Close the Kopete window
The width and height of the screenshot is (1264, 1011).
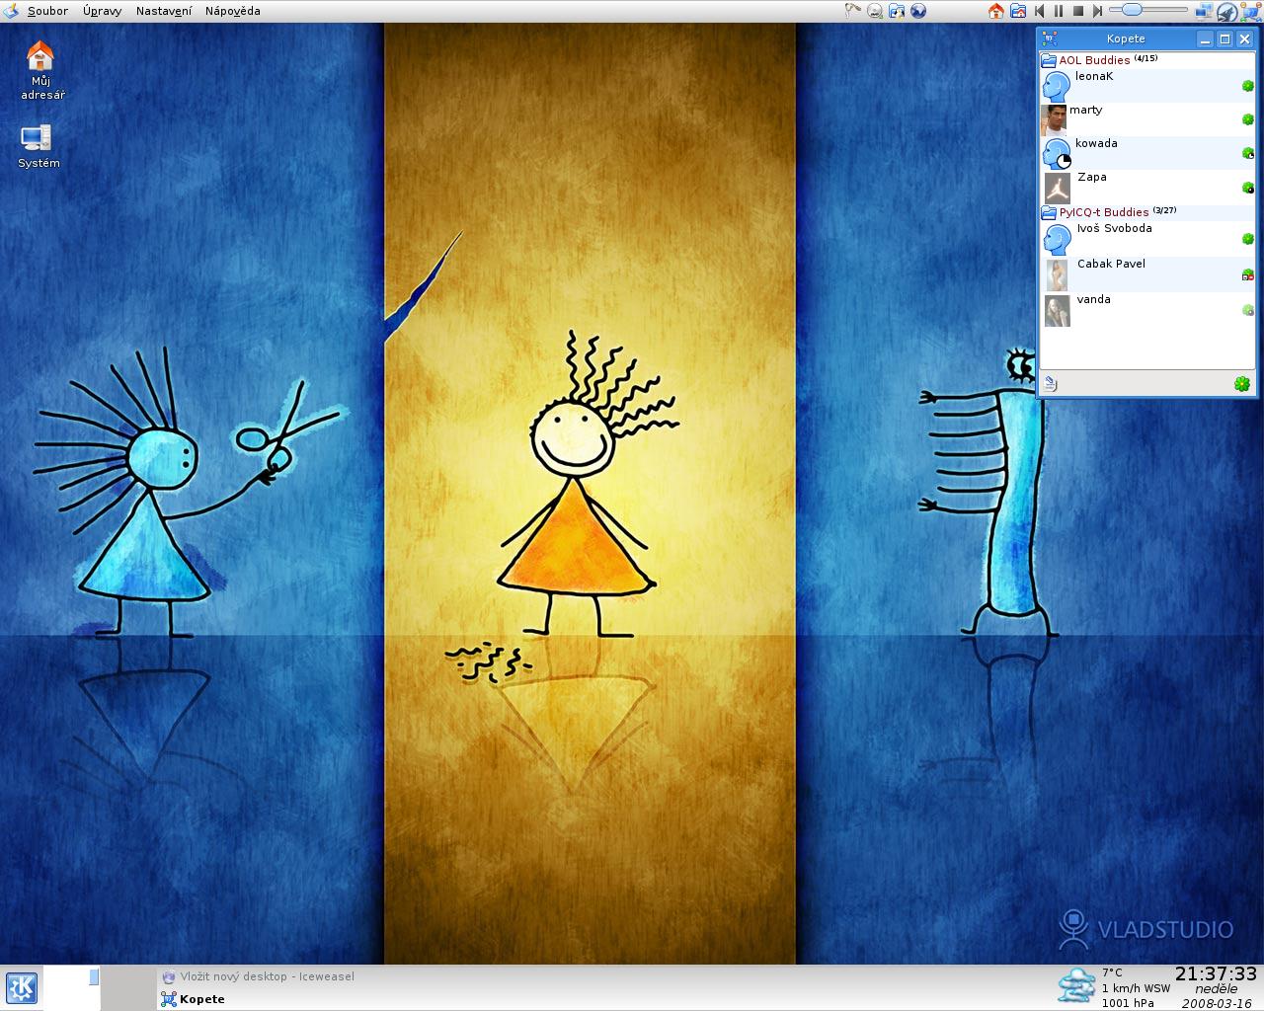click(x=1244, y=39)
